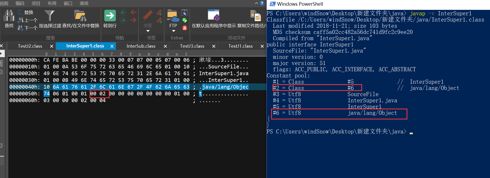This screenshot has width=490, height=178.
Task: Click 'major version: 51' in PowerShell
Action: pyautogui.click(x=299, y=63)
